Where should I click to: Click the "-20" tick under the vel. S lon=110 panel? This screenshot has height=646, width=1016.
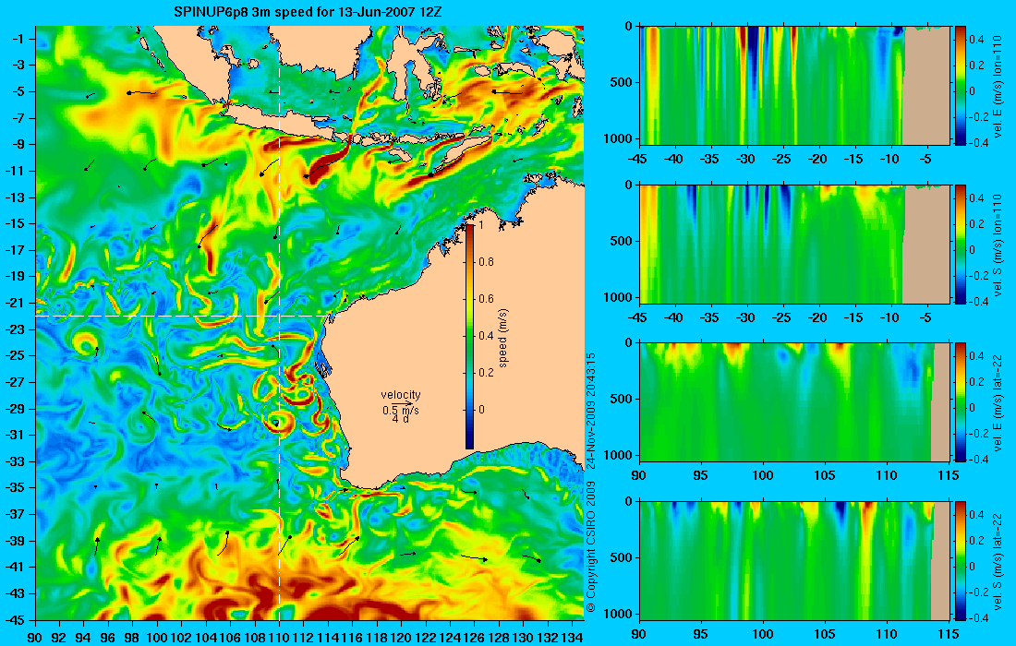[x=818, y=317]
